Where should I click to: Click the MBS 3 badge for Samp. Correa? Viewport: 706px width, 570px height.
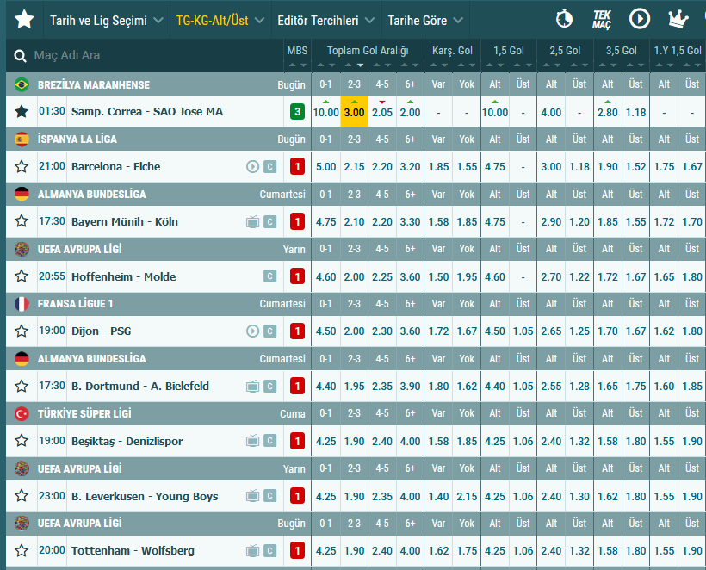297,112
